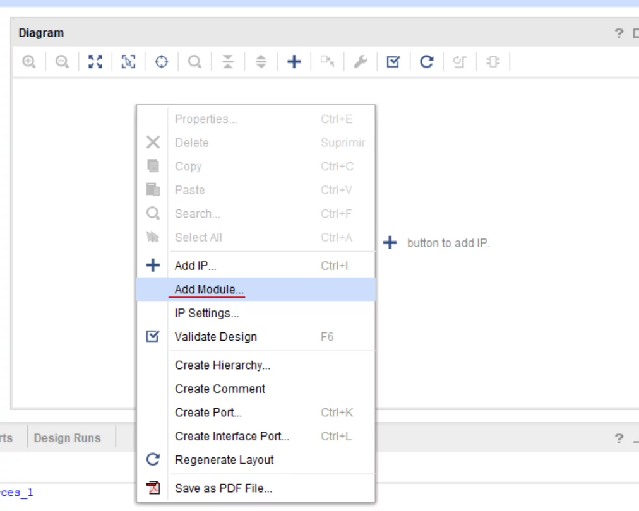Select the Zoom In tool
The width and height of the screenshot is (639, 511).
29,61
